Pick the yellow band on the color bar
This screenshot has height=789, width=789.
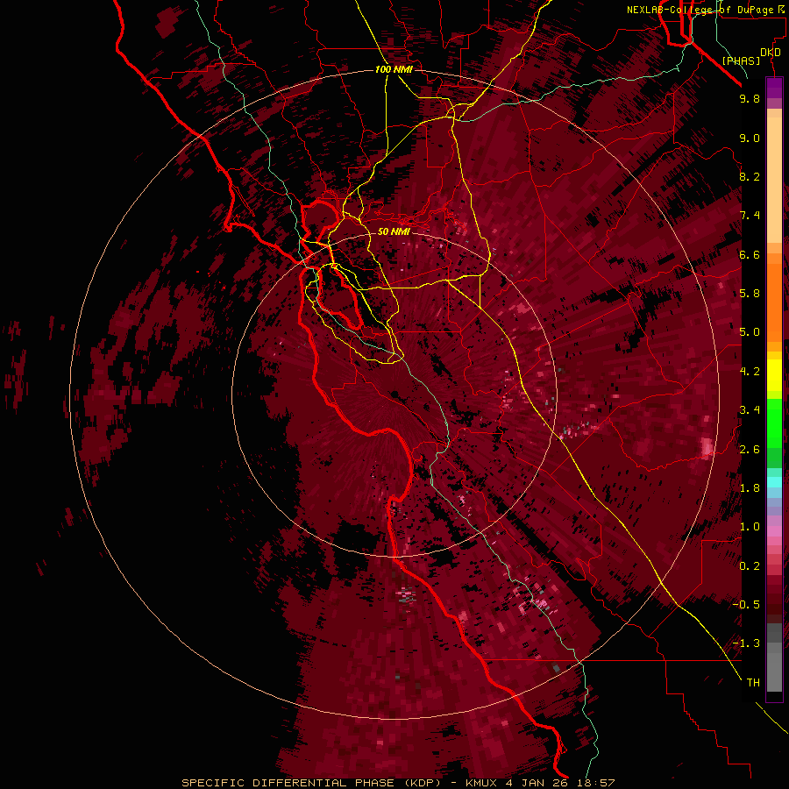click(x=774, y=375)
